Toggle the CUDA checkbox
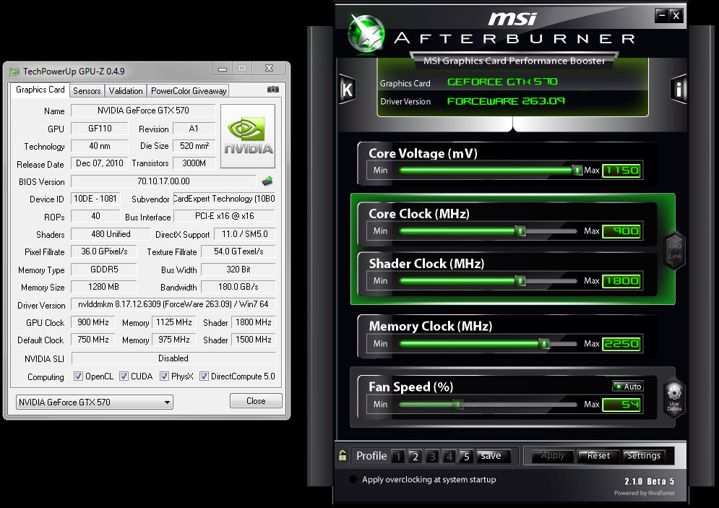The image size is (719, 508). pyautogui.click(x=124, y=376)
